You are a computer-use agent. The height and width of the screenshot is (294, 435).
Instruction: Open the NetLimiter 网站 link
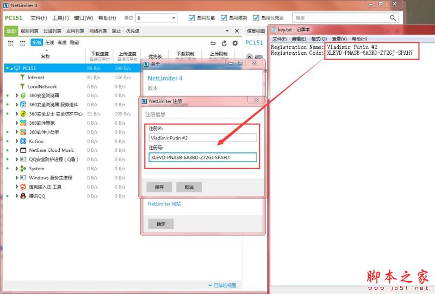164,204
